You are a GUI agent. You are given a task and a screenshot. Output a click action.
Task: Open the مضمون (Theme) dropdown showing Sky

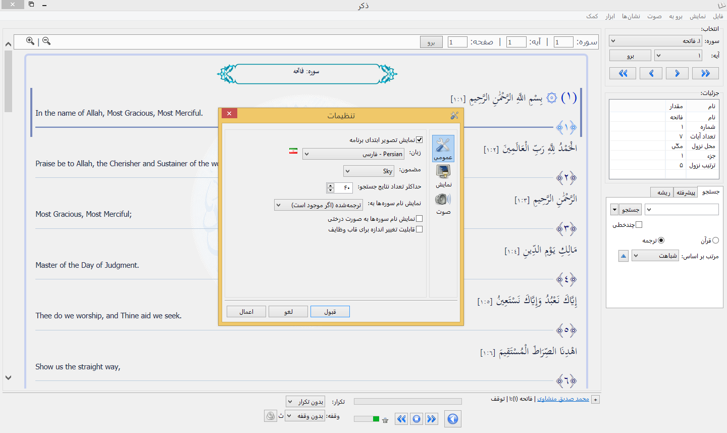[x=369, y=171]
